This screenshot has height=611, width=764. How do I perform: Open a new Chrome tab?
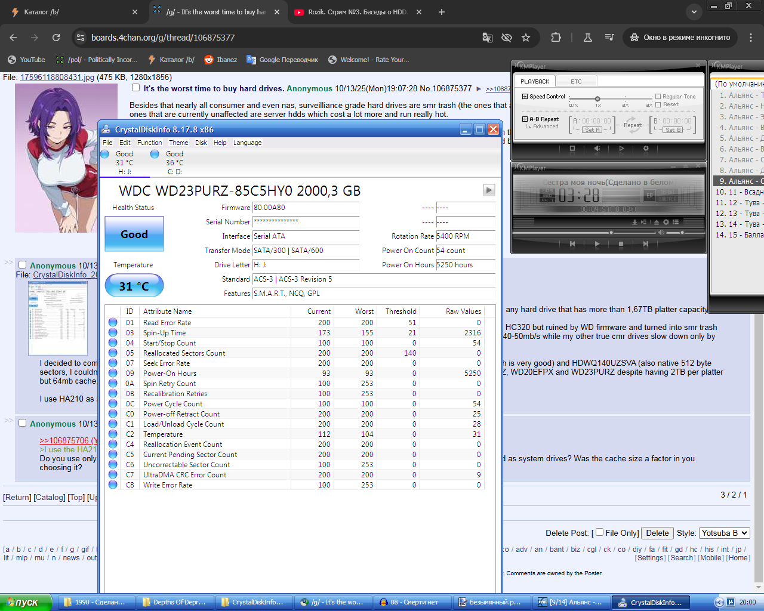442,12
